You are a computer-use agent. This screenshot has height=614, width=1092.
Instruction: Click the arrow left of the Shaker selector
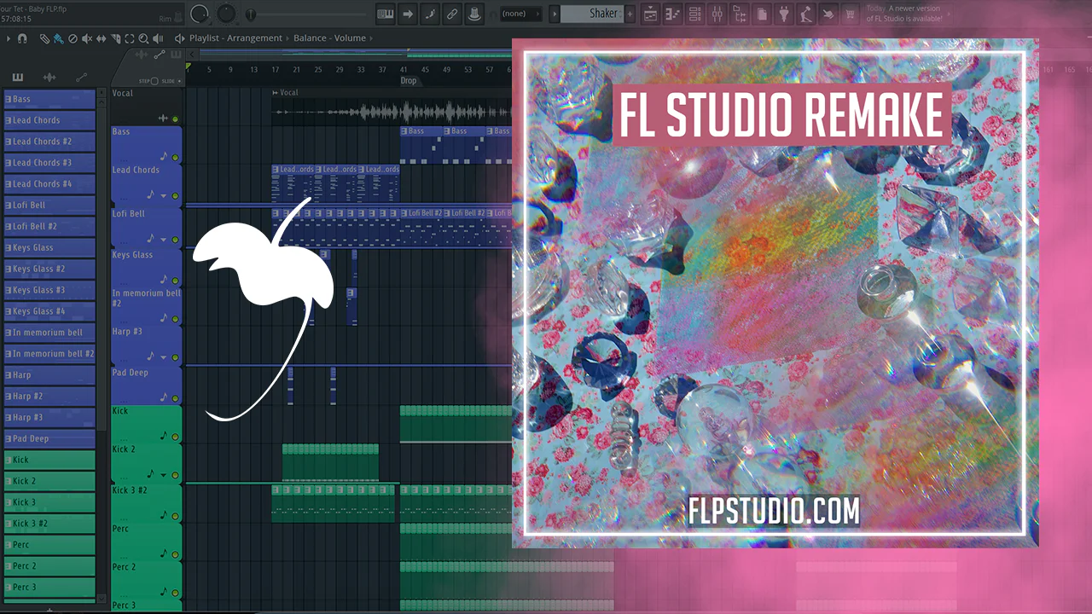(x=555, y=14)
